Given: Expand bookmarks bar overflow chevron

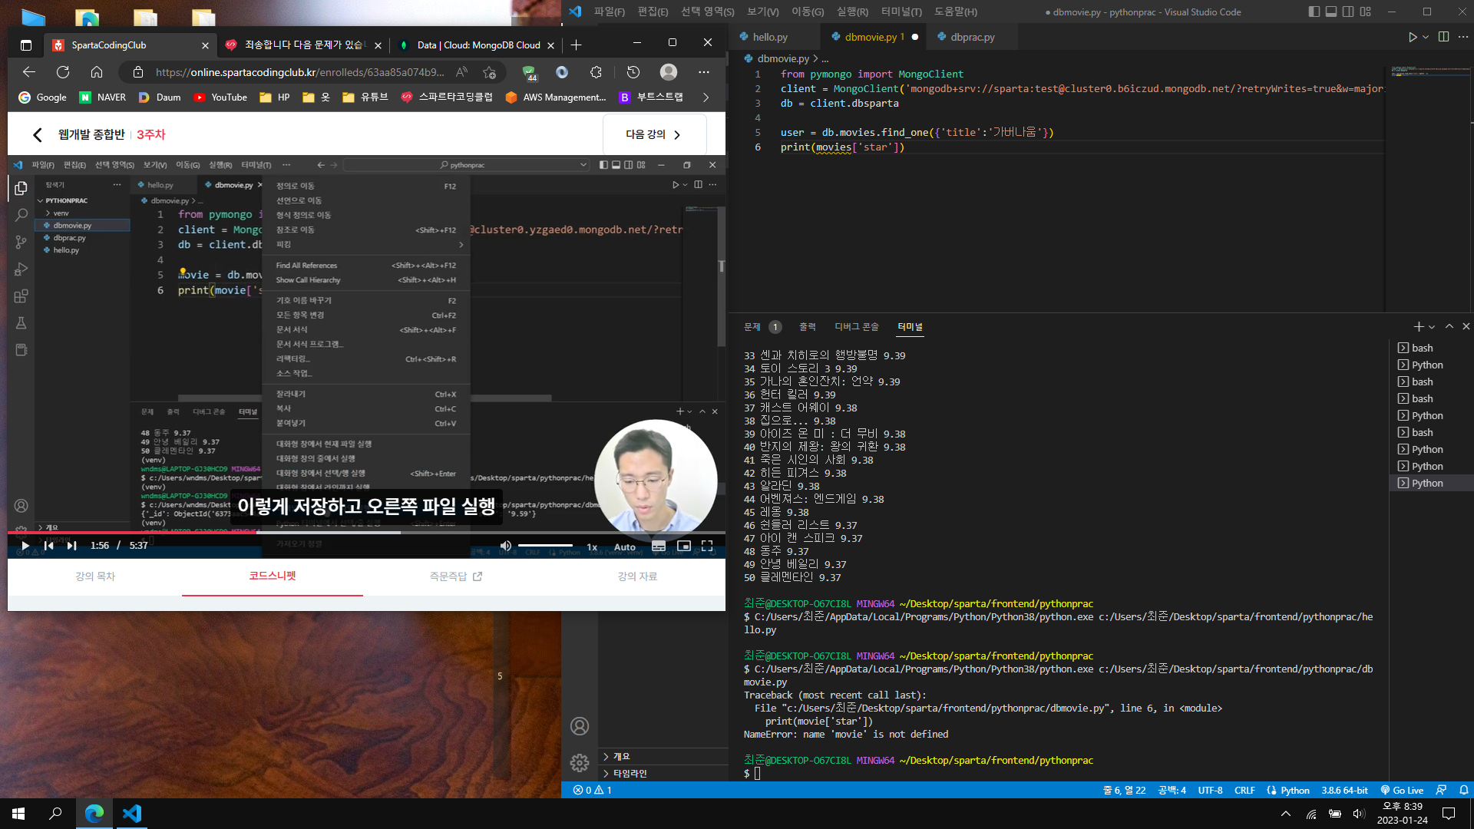Looking at the screenshot, I should [706, 97].
